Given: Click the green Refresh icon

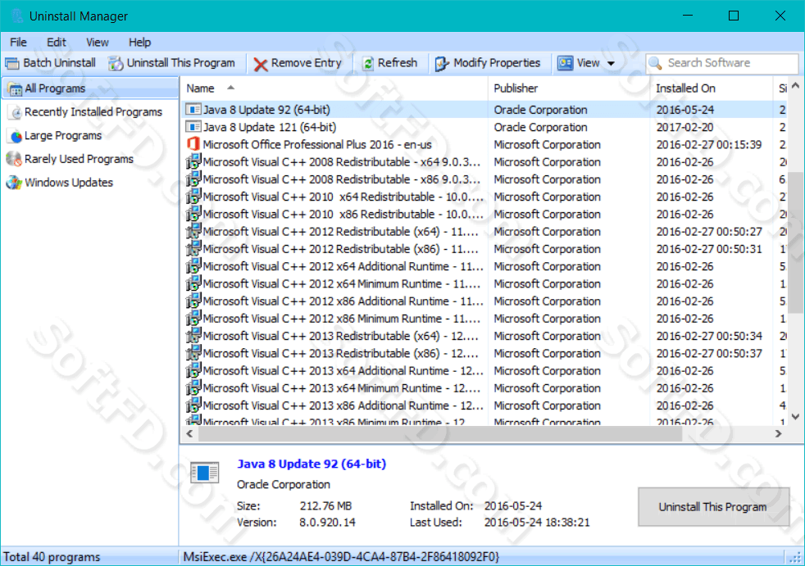Looking at the screenshot, I should [x=368, y=64].
